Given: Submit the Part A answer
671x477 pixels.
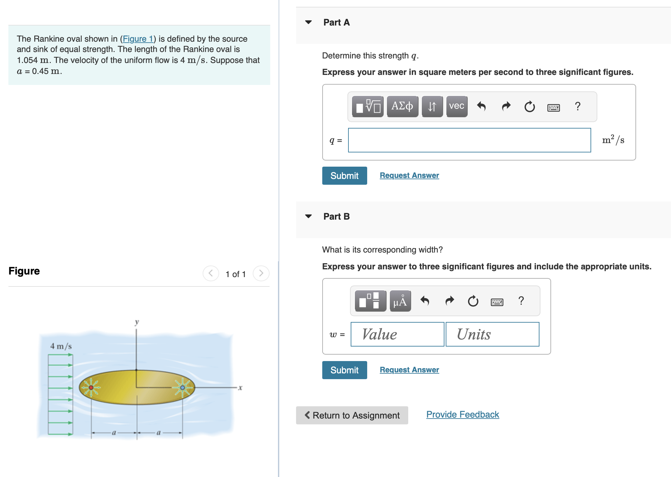Looking at the screenshot, I should (x=344, y=175).
